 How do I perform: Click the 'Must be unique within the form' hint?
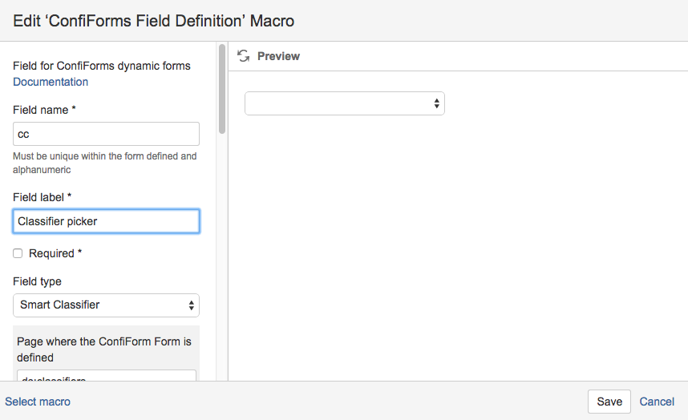click(104, 163)
